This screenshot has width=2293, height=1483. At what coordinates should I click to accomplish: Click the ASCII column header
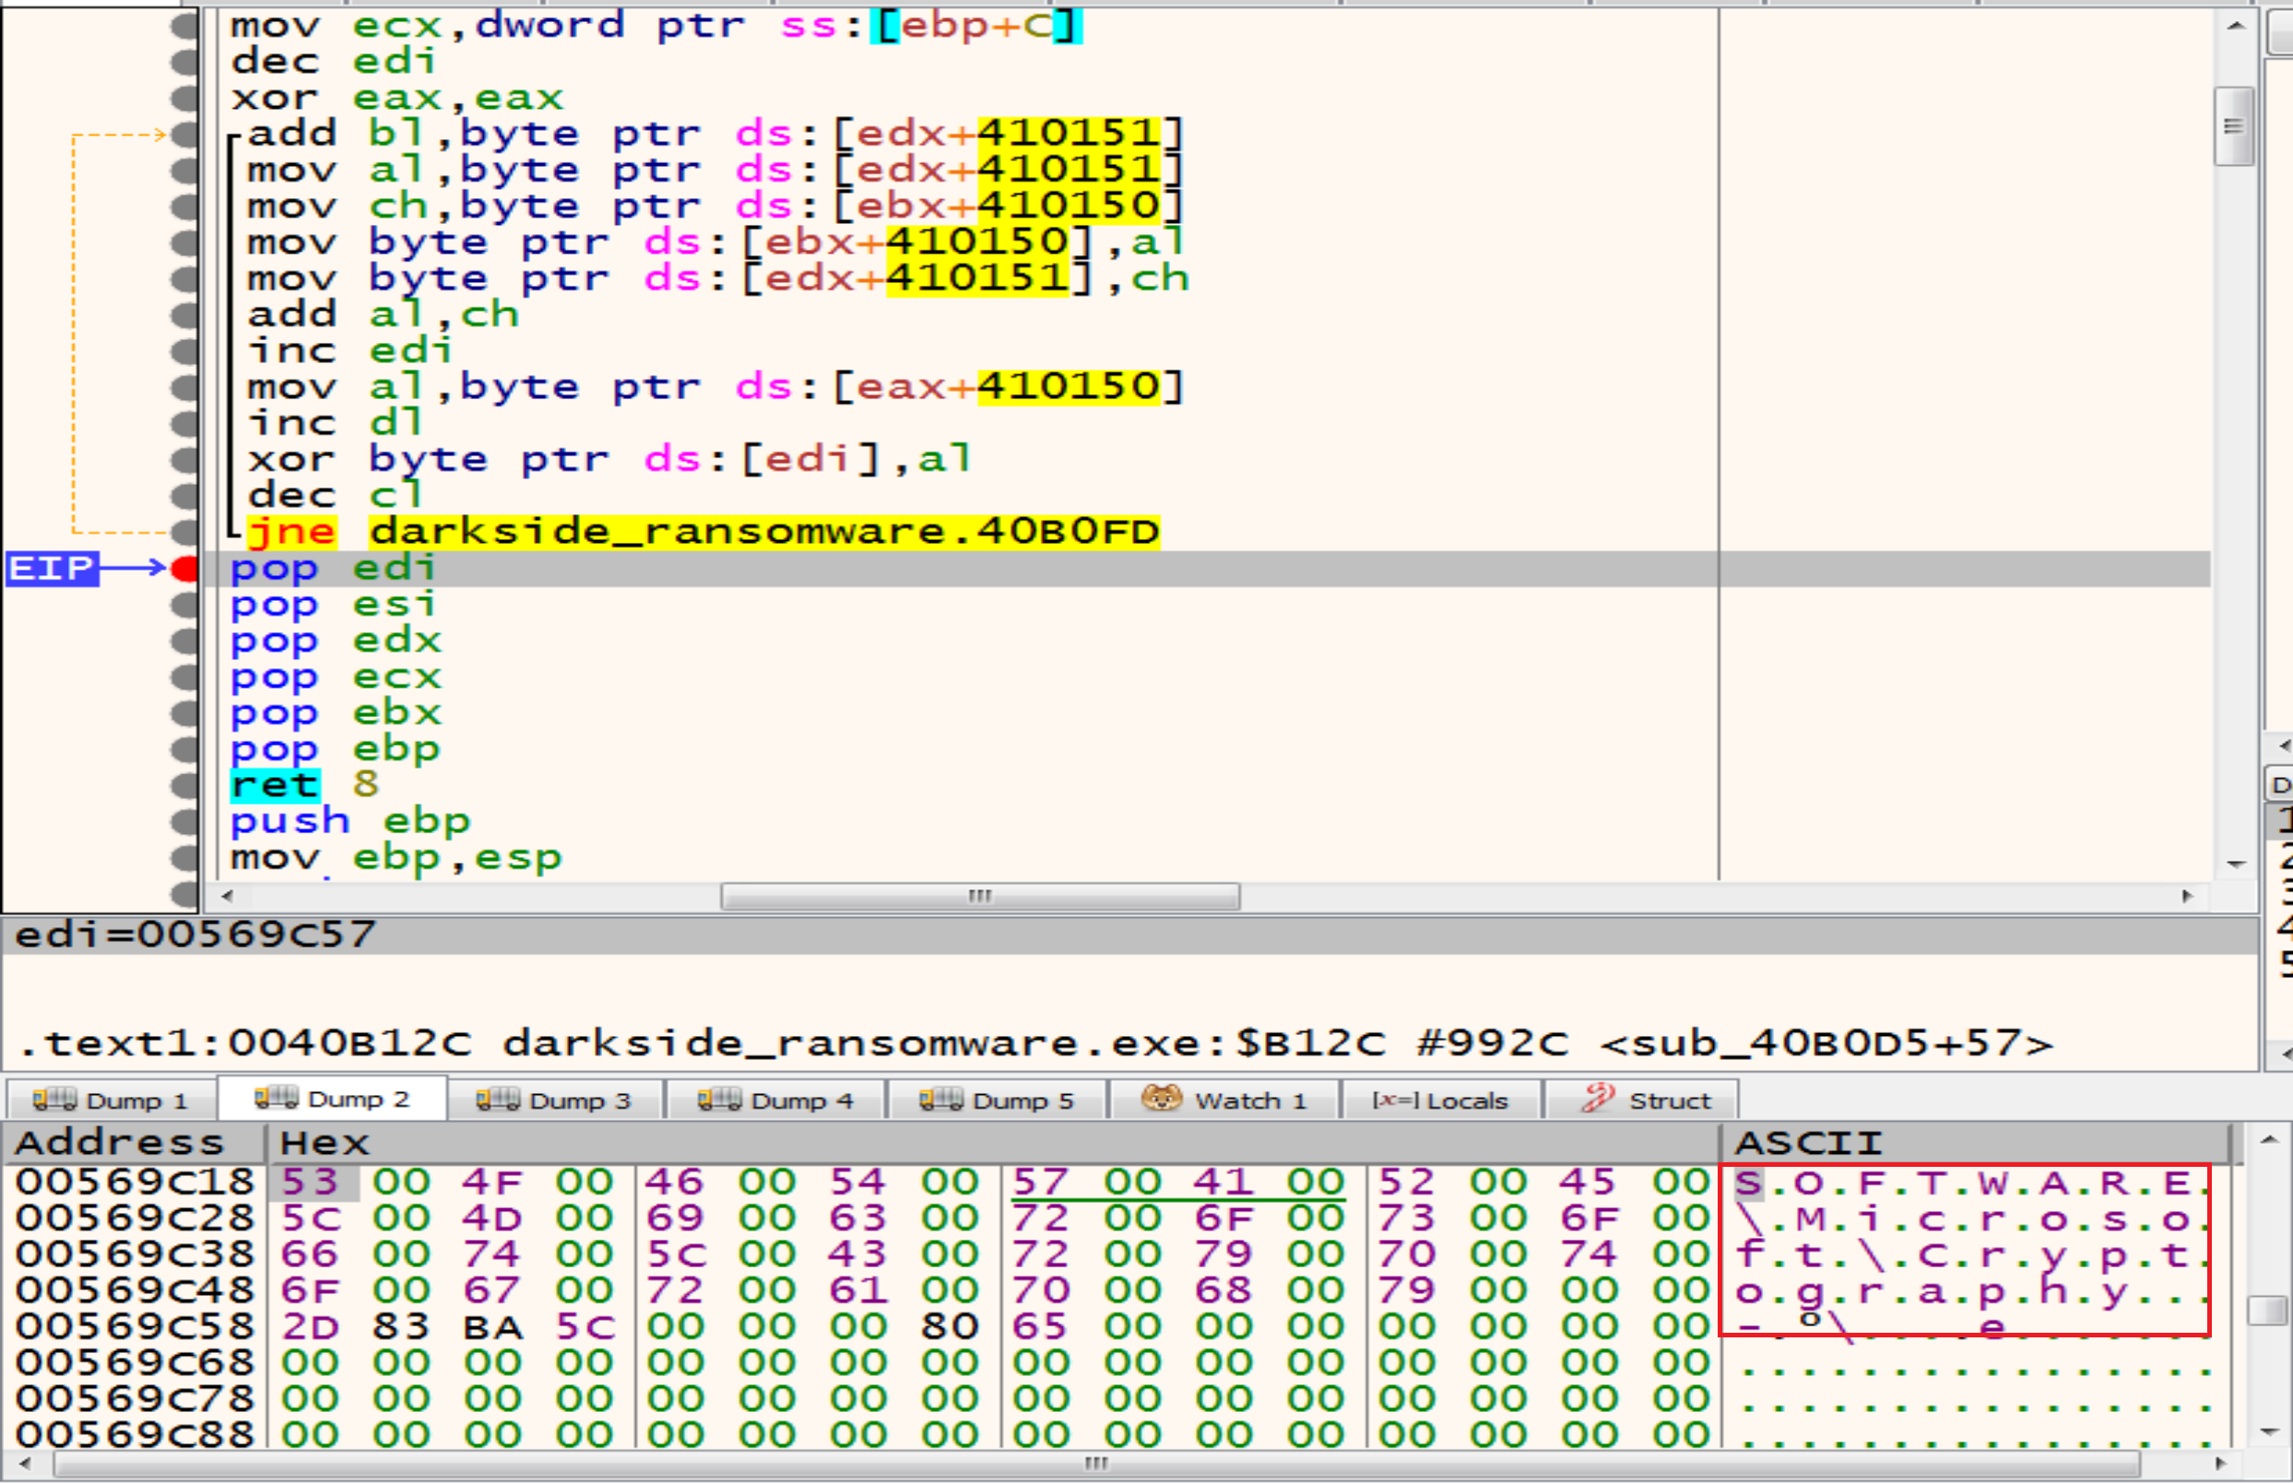pos(1809,1143)
